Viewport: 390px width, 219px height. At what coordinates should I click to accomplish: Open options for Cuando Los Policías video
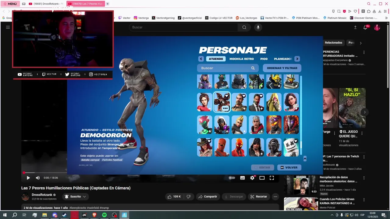click(x=364, y=200)
